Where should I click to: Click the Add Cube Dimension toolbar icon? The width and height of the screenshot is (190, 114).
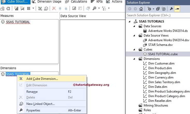(40, 9)
